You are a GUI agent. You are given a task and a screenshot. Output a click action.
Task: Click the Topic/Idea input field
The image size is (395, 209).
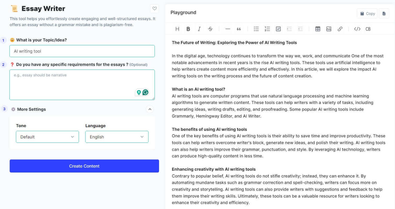pyautogui.click(x=82, y=51)
